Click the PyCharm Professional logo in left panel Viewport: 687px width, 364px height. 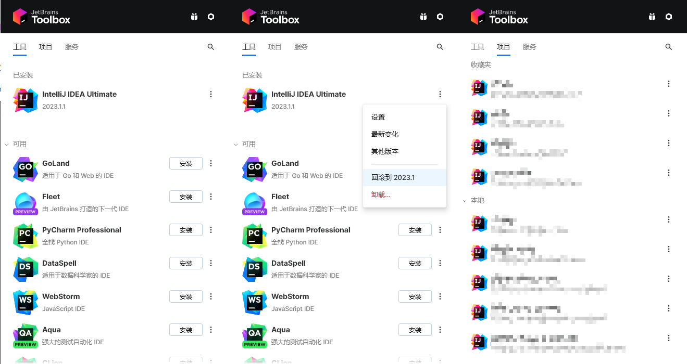click(26, 236)
